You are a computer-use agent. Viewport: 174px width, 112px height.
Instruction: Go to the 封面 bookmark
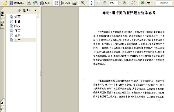click(17, 17)
